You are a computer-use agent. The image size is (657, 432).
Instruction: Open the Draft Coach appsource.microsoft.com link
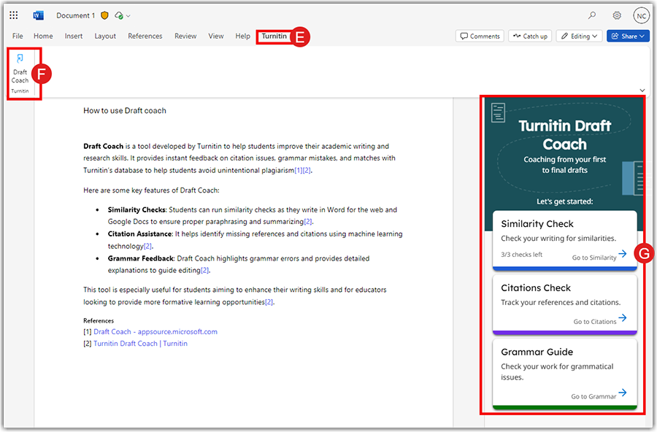155,331
